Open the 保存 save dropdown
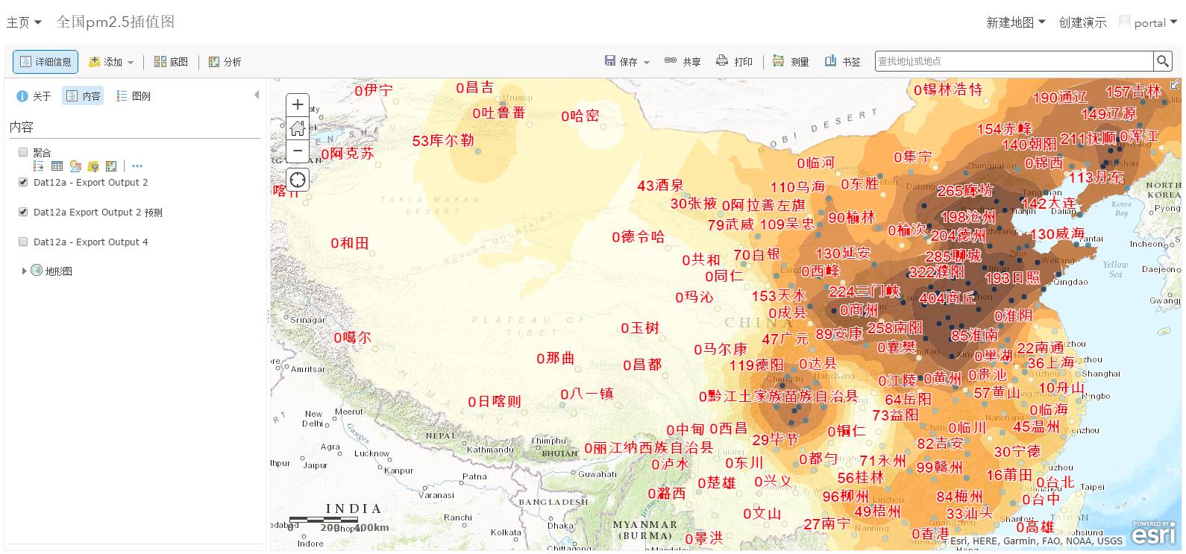Screen dimensions: 1186x554 point(627,62)
